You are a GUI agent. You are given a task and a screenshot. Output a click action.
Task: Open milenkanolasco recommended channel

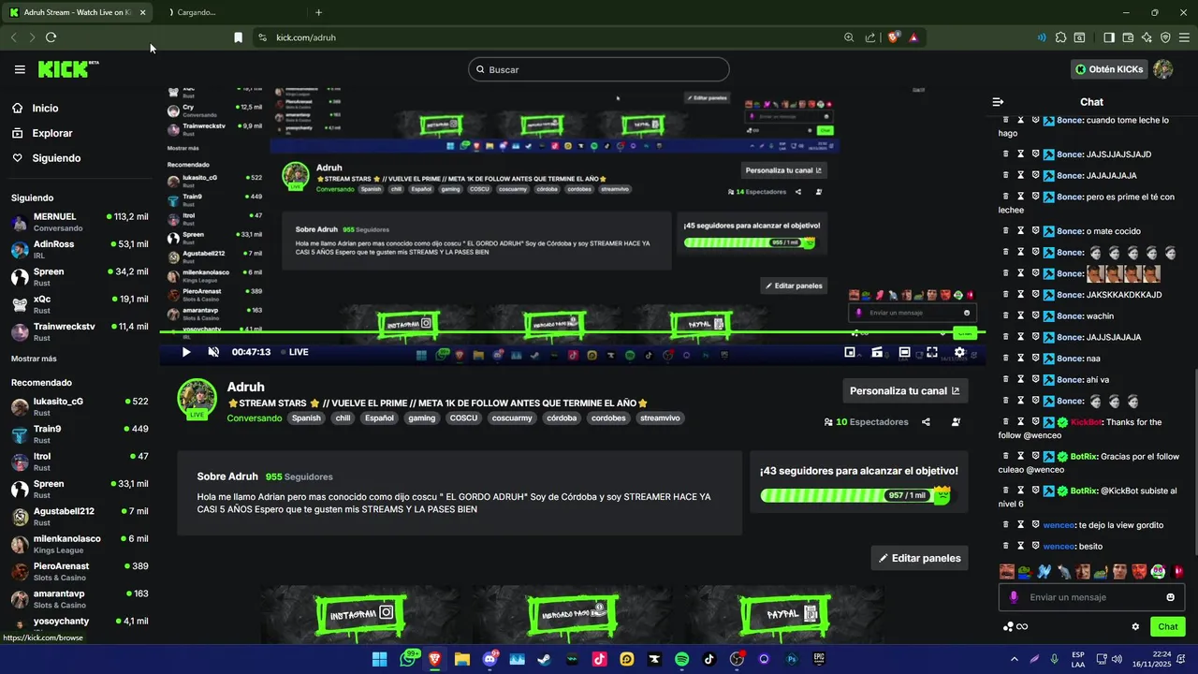(x=80, y=544)
